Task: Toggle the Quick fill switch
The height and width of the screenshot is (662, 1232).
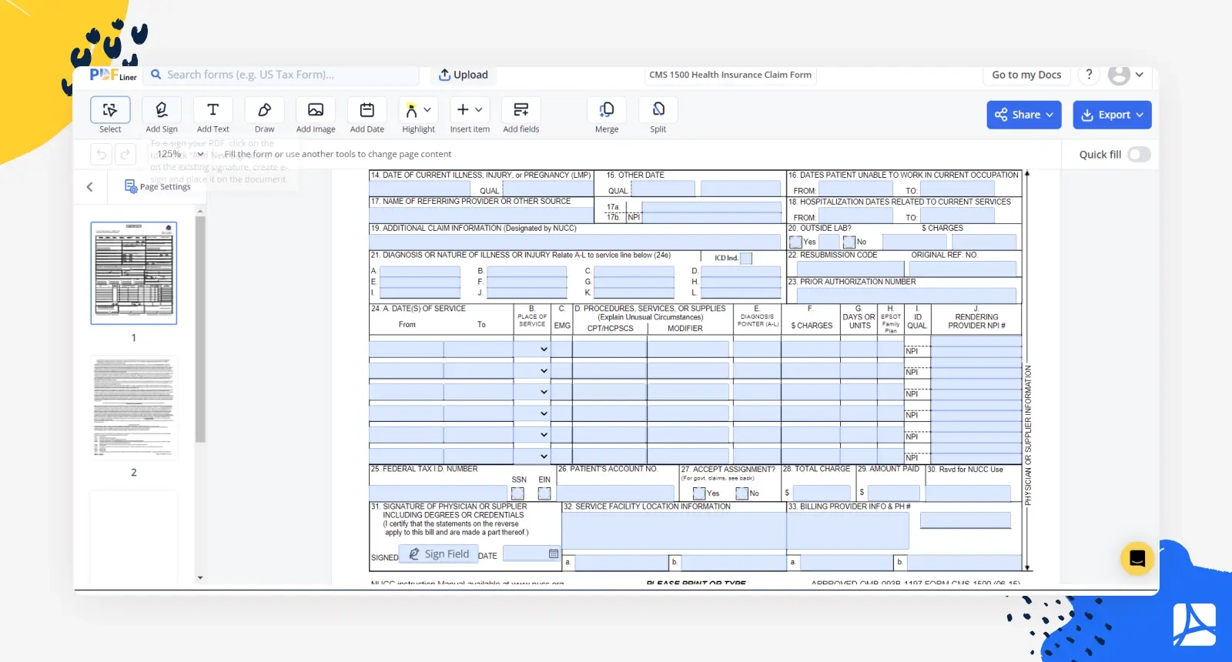Action: 1139,154
